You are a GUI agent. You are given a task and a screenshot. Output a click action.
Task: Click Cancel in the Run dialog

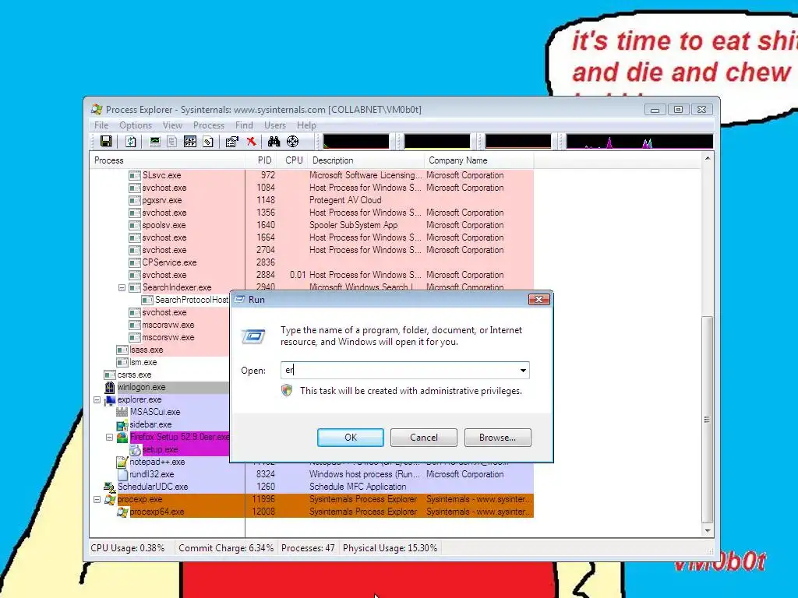[x=424, y=438]
